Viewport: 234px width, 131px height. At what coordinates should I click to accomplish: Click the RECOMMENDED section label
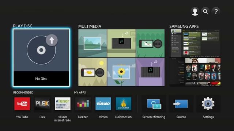23,92
